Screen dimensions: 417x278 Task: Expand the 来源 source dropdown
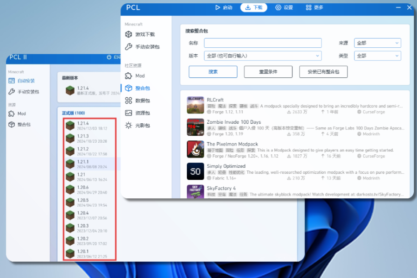coord(378,43)
